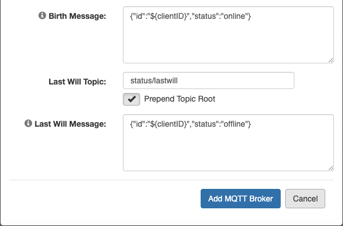The width and height of the screenshot is (343, 226).
Task: Uncheck the Prepend Topic Root checkbox
Action: tap(131, 99)
